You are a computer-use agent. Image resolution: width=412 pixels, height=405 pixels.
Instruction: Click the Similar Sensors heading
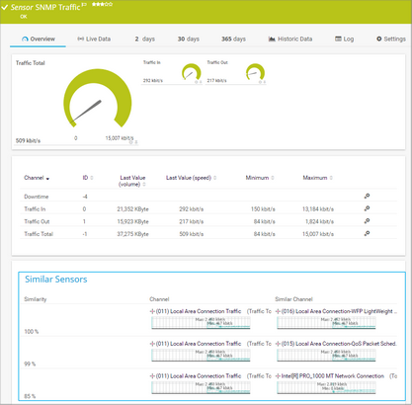(x=56, y=280)
